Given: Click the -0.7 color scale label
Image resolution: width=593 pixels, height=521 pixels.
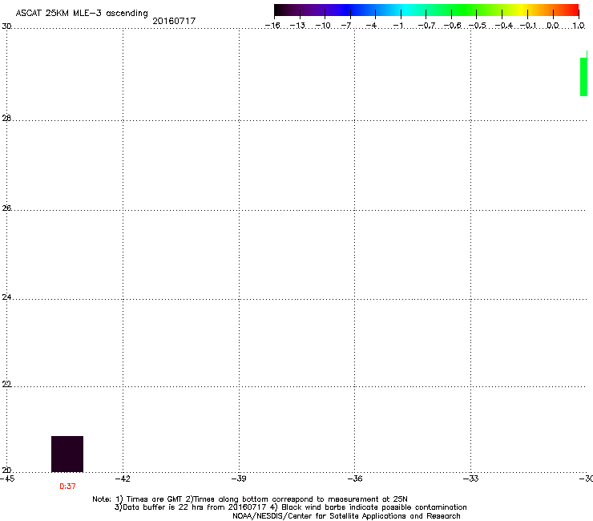Looking at the screenshot, I should pyautogui.click(x=426, y=26).
